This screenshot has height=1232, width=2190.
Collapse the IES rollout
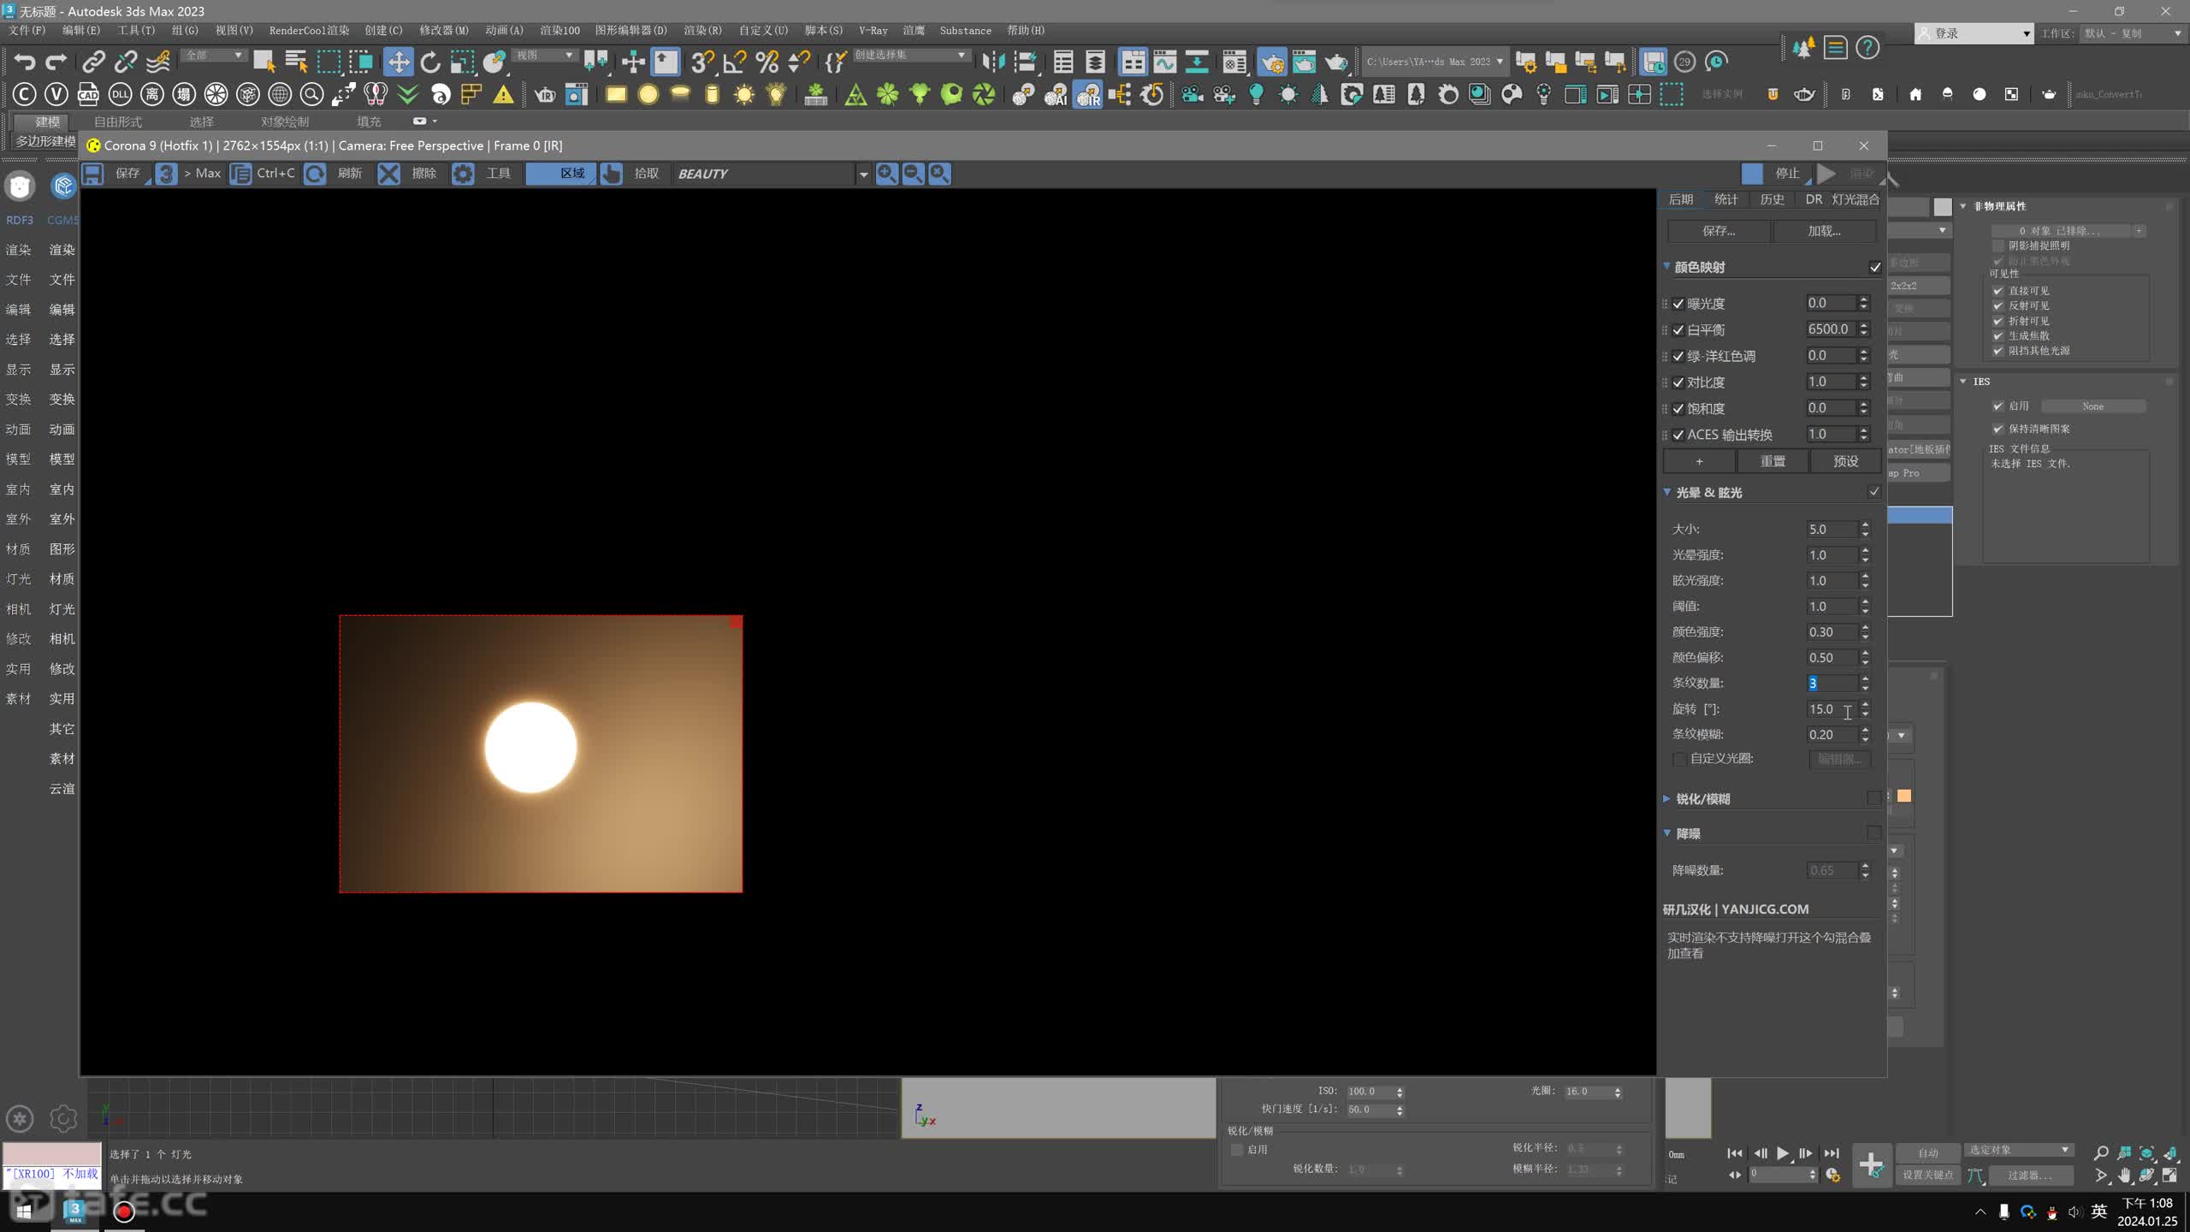pos(1964,382)
